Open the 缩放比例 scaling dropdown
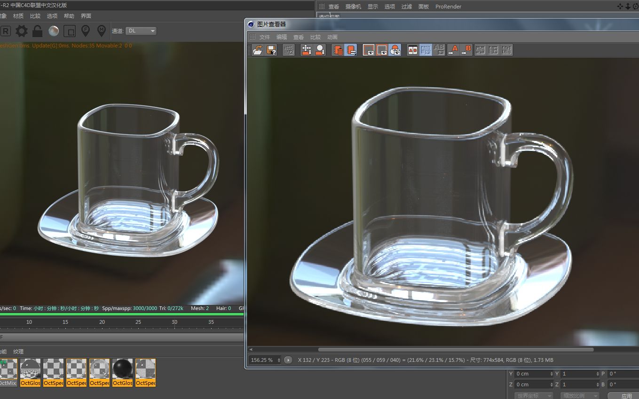This screenshot has height=399, width=639. (x=580, y=395)
